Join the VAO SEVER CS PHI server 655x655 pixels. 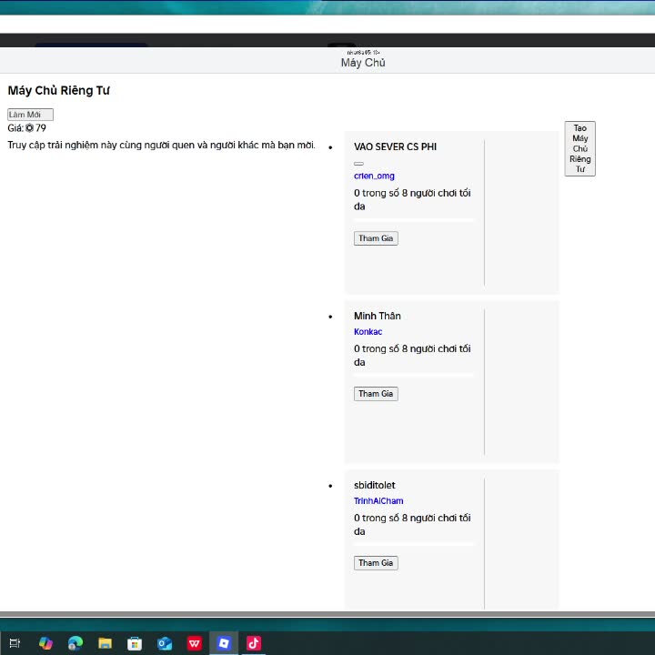(376, 238)
